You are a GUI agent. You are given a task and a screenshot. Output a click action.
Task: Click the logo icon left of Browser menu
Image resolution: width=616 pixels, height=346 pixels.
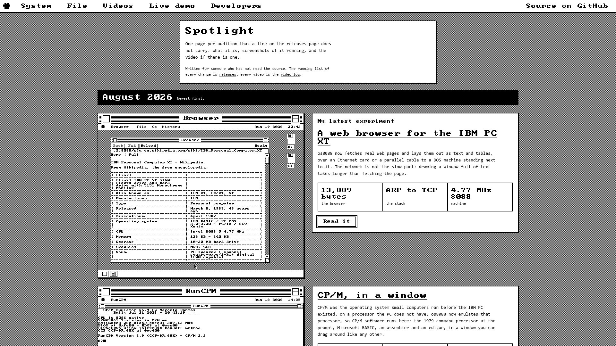coord(103,127)
